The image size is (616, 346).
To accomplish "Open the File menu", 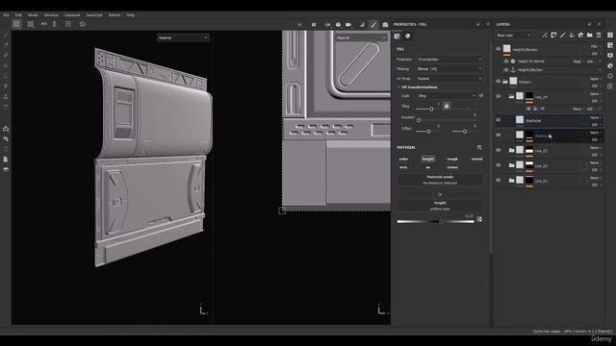I will coord(6,15).
